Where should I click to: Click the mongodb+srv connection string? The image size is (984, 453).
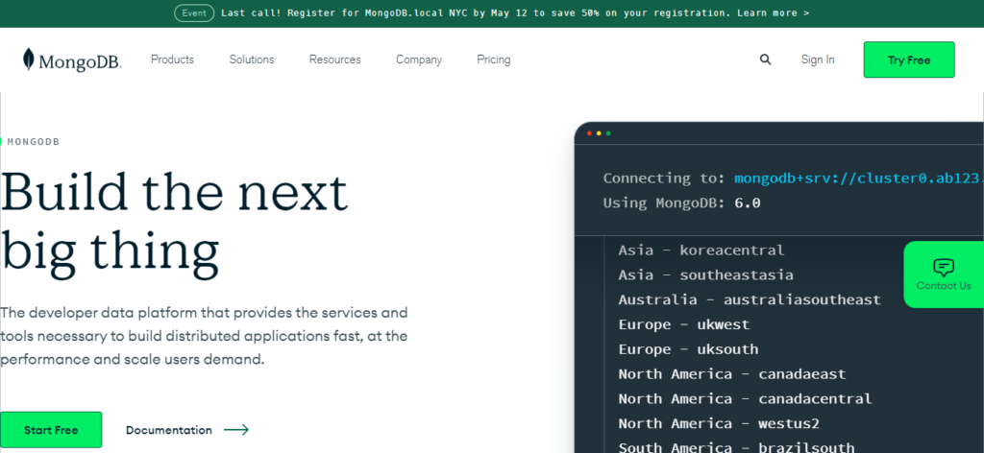(859, 178)
